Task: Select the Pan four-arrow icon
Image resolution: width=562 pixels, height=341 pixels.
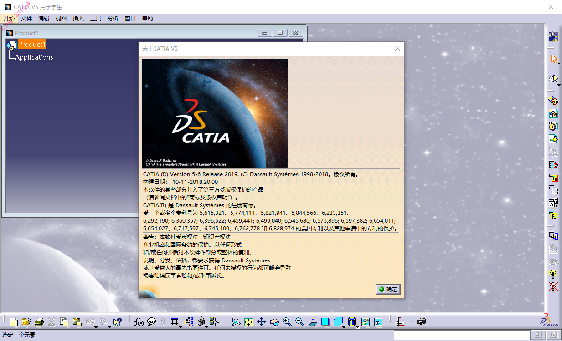Action: [x=261, y=322]
